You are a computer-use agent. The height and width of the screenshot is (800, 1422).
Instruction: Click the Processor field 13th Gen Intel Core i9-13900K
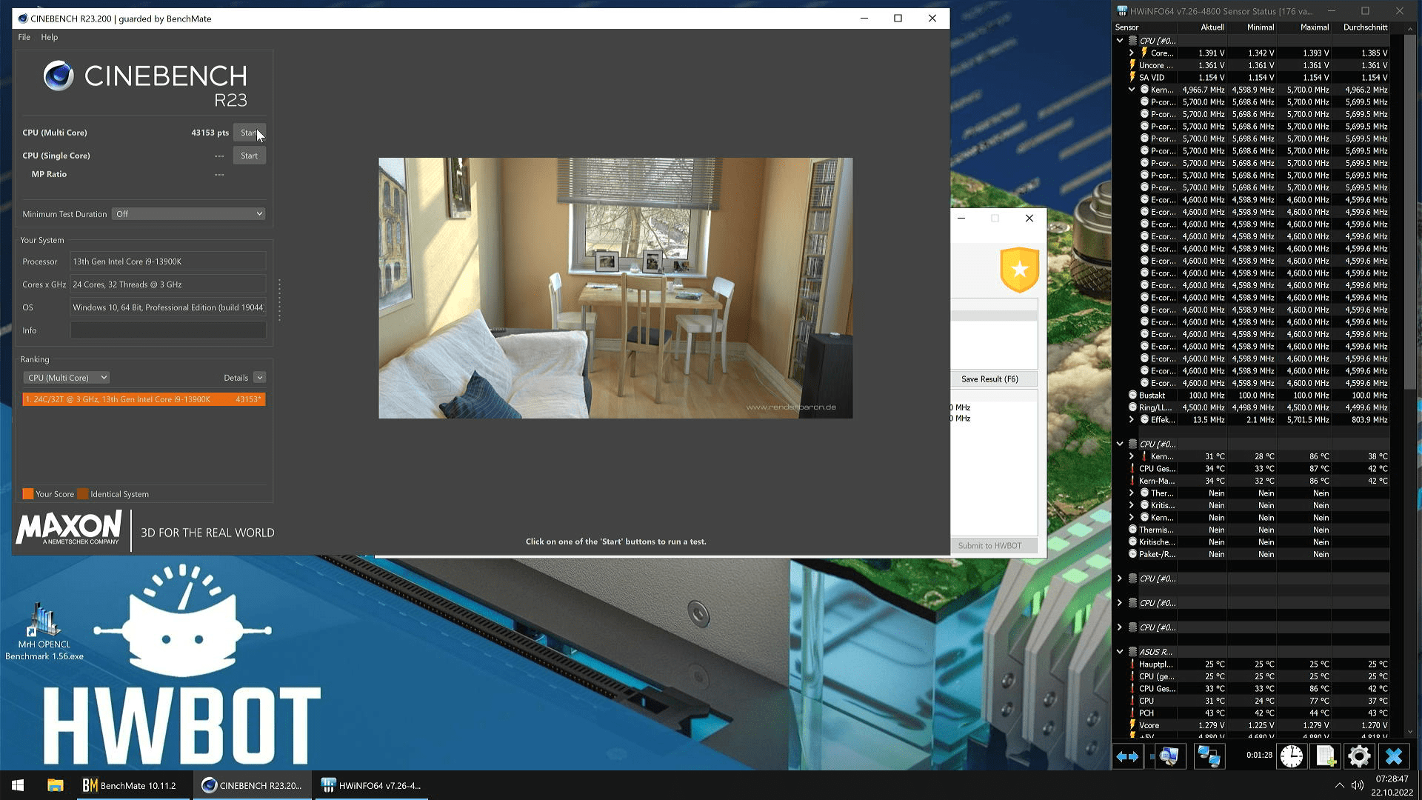point(168,261)
